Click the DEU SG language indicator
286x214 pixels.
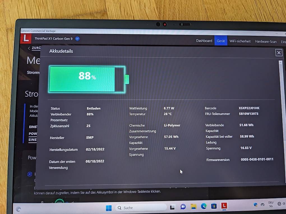[271, 204]
